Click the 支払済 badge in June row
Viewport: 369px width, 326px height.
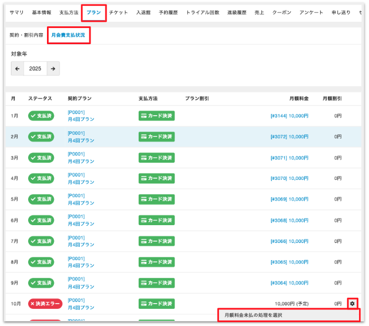pos(41,221)
